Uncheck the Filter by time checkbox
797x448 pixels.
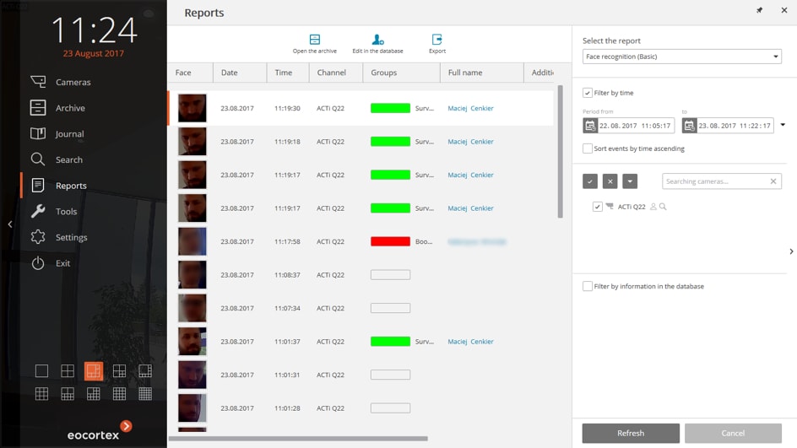point(588,93)
